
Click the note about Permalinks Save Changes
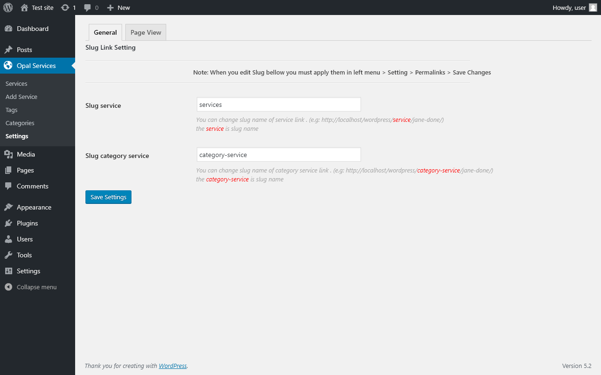point(342,72)
